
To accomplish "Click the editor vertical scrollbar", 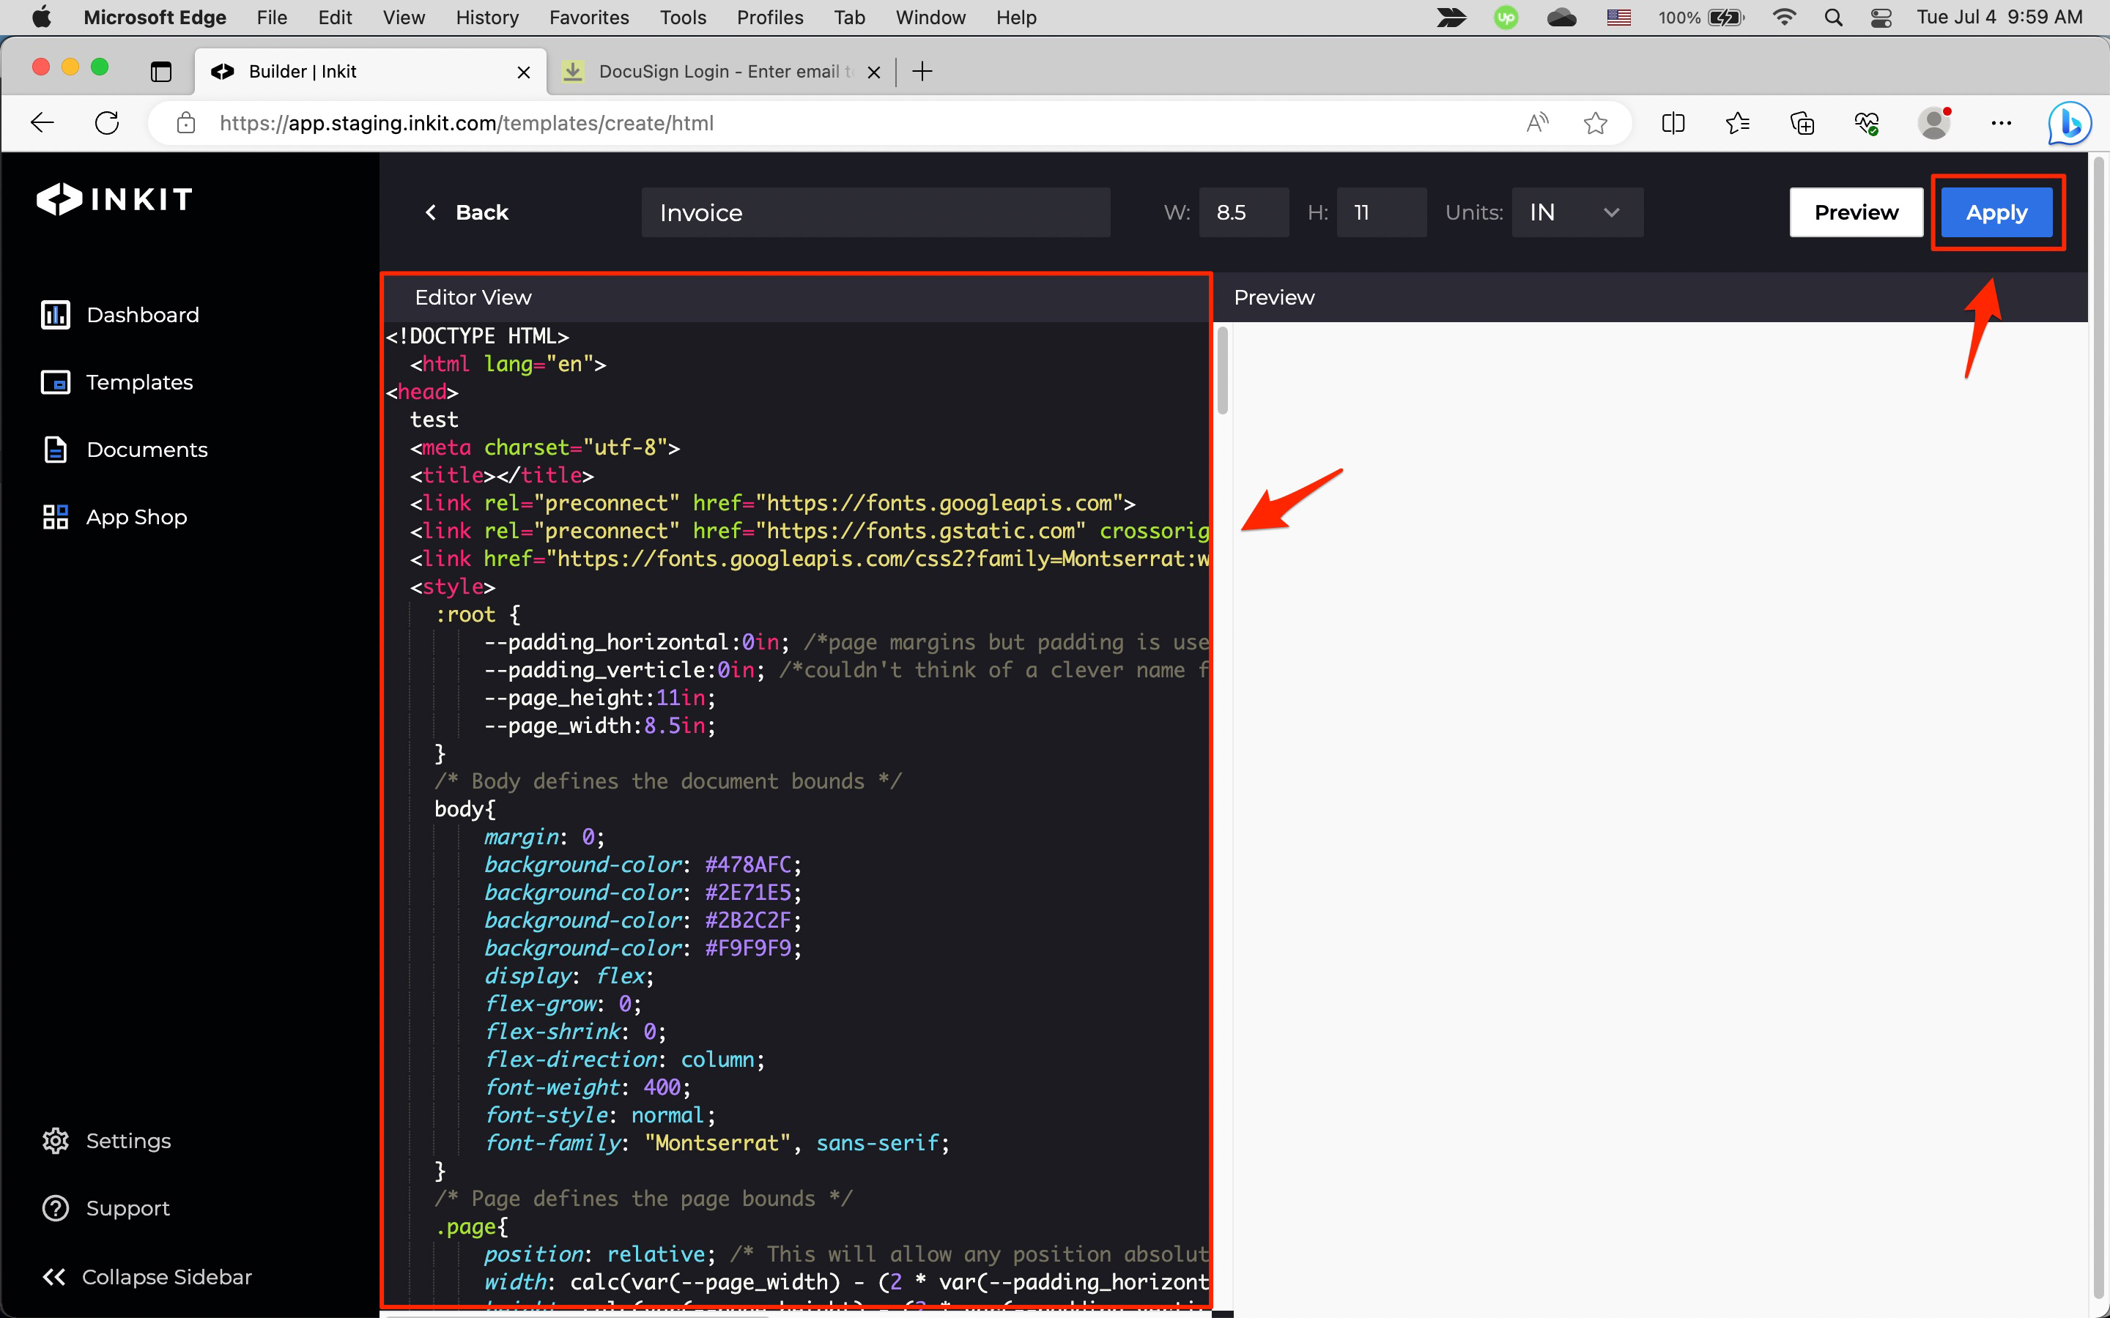I will 1222,371.
